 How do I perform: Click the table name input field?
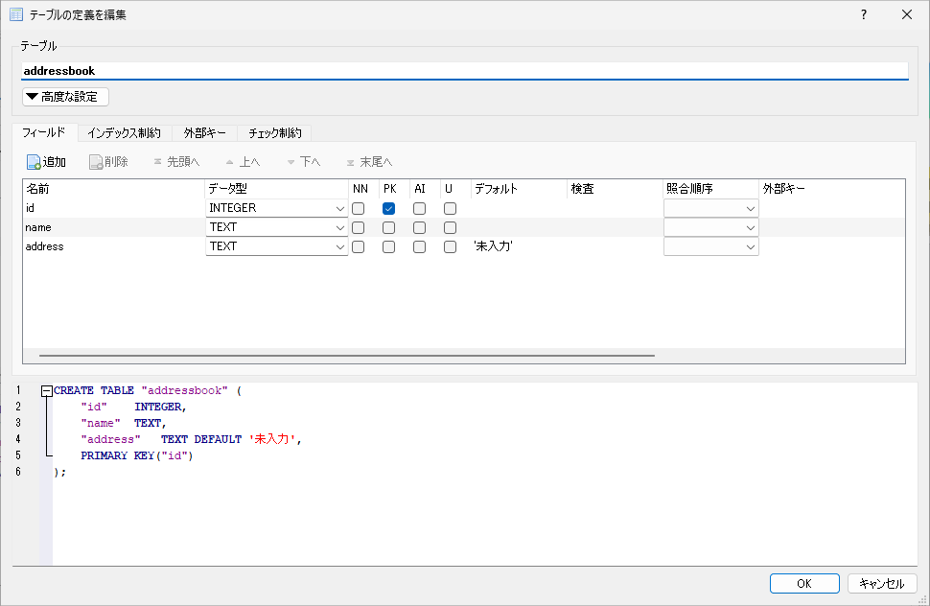coord(464,71)
